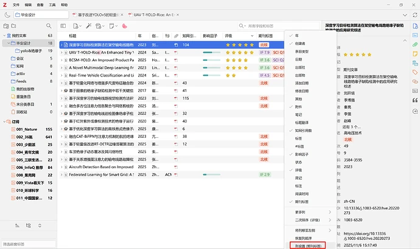Open green Attachments paperclip sidebar icon
The height and width of the screenshot is (249, 420).
[415, 44]
